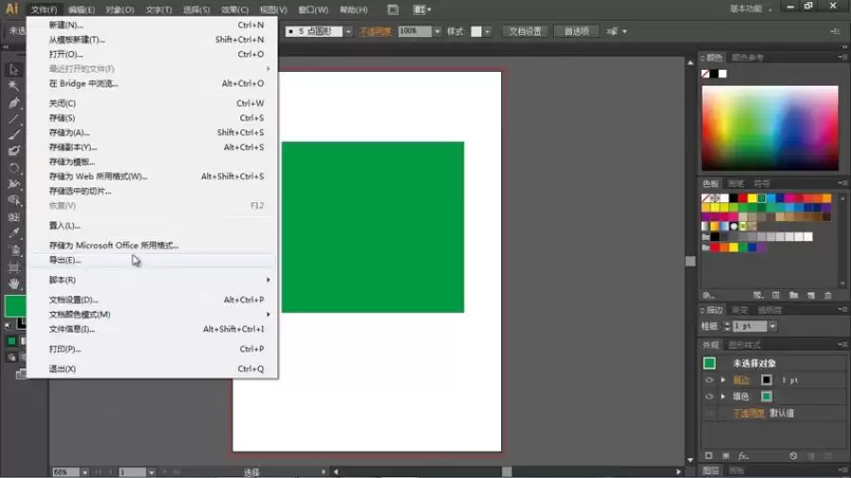Image resolution: width=851 pixels, height=478 pixels.
Task: Switch to the 颜色参考 tab
Action: (x=747, y=57)
